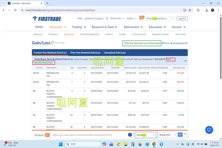Viewport: 222px width, 148px height.
Task: Collapse Total Short Term Realized Gain/Loss section
Action: click(185, 61)
